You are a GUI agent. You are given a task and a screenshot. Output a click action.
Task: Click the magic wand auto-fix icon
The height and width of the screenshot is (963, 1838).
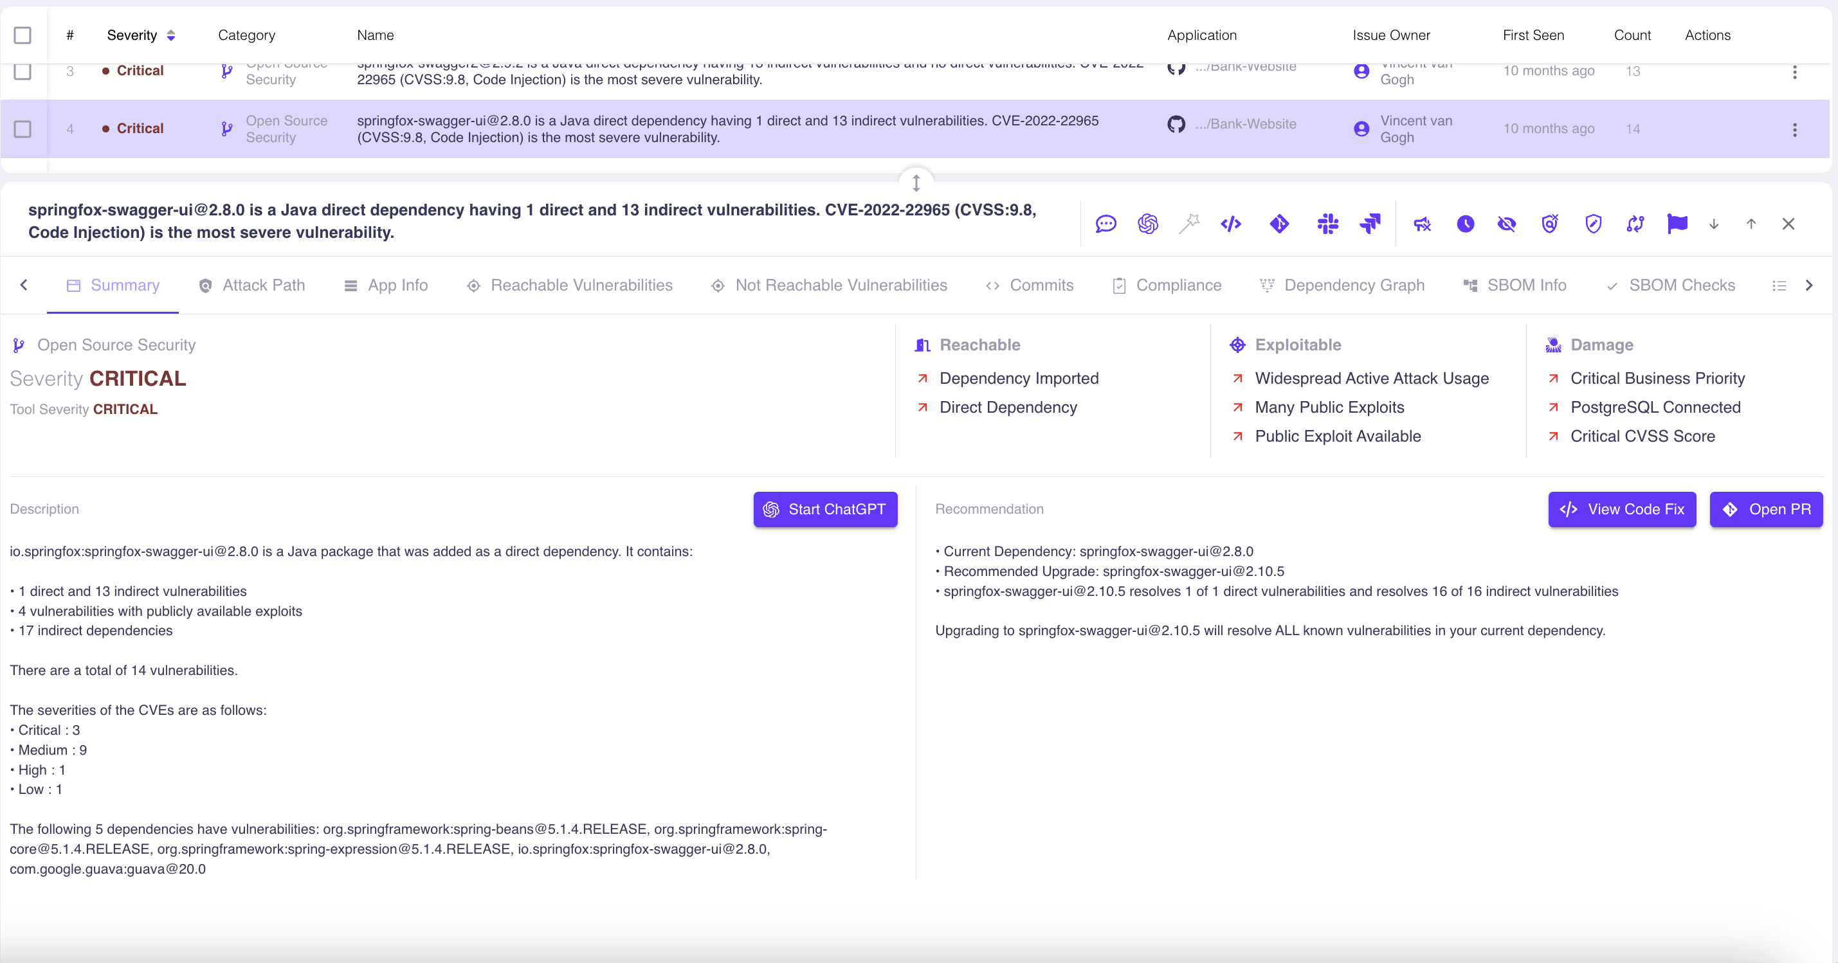coord(1189,224)
